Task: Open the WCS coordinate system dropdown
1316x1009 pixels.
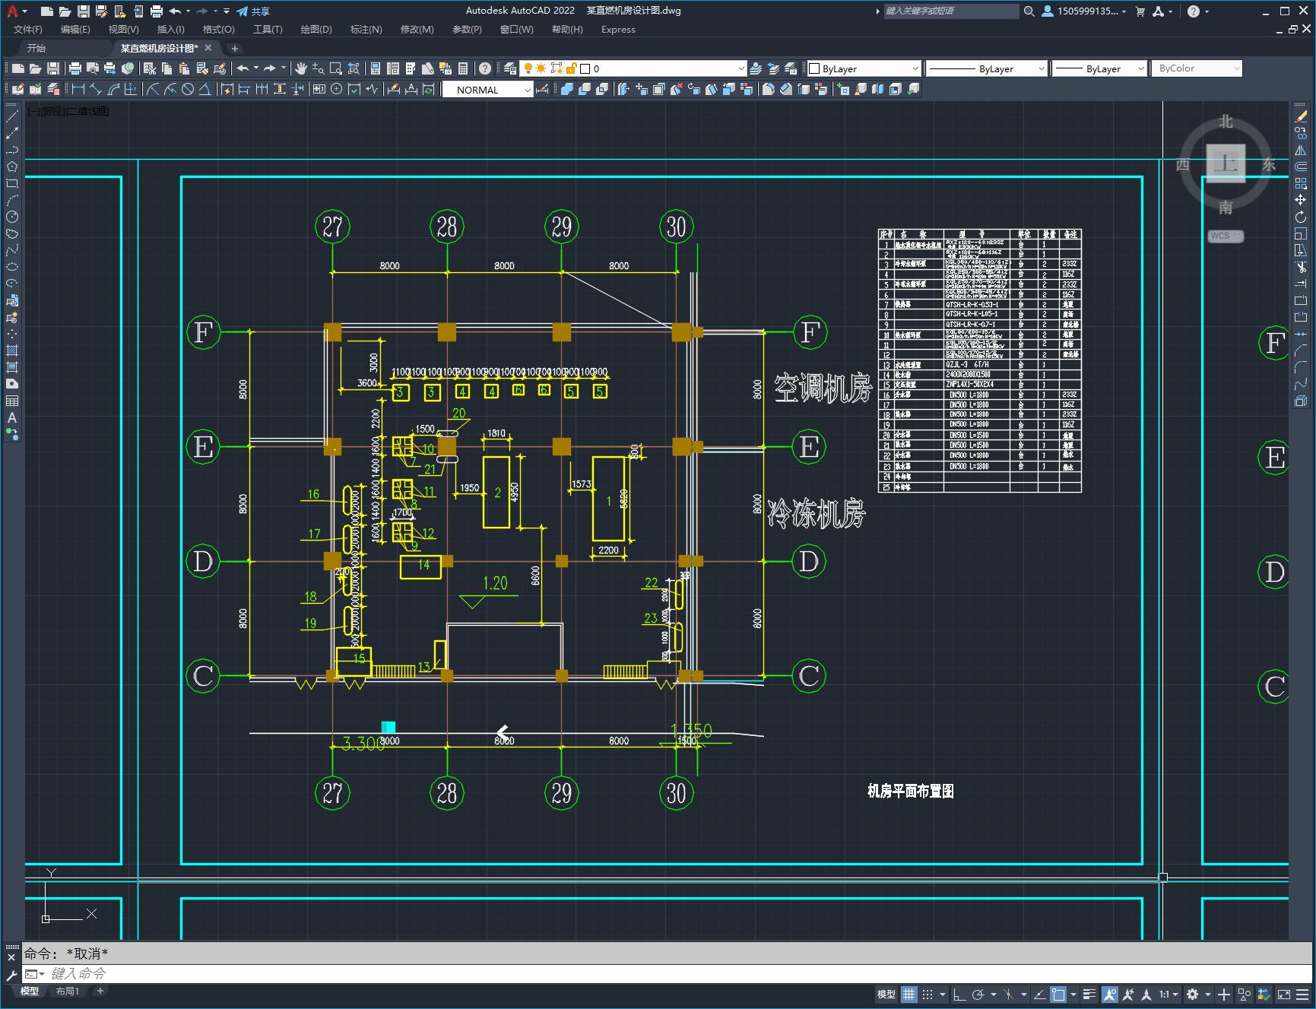Action: (x=1226, y=236)
